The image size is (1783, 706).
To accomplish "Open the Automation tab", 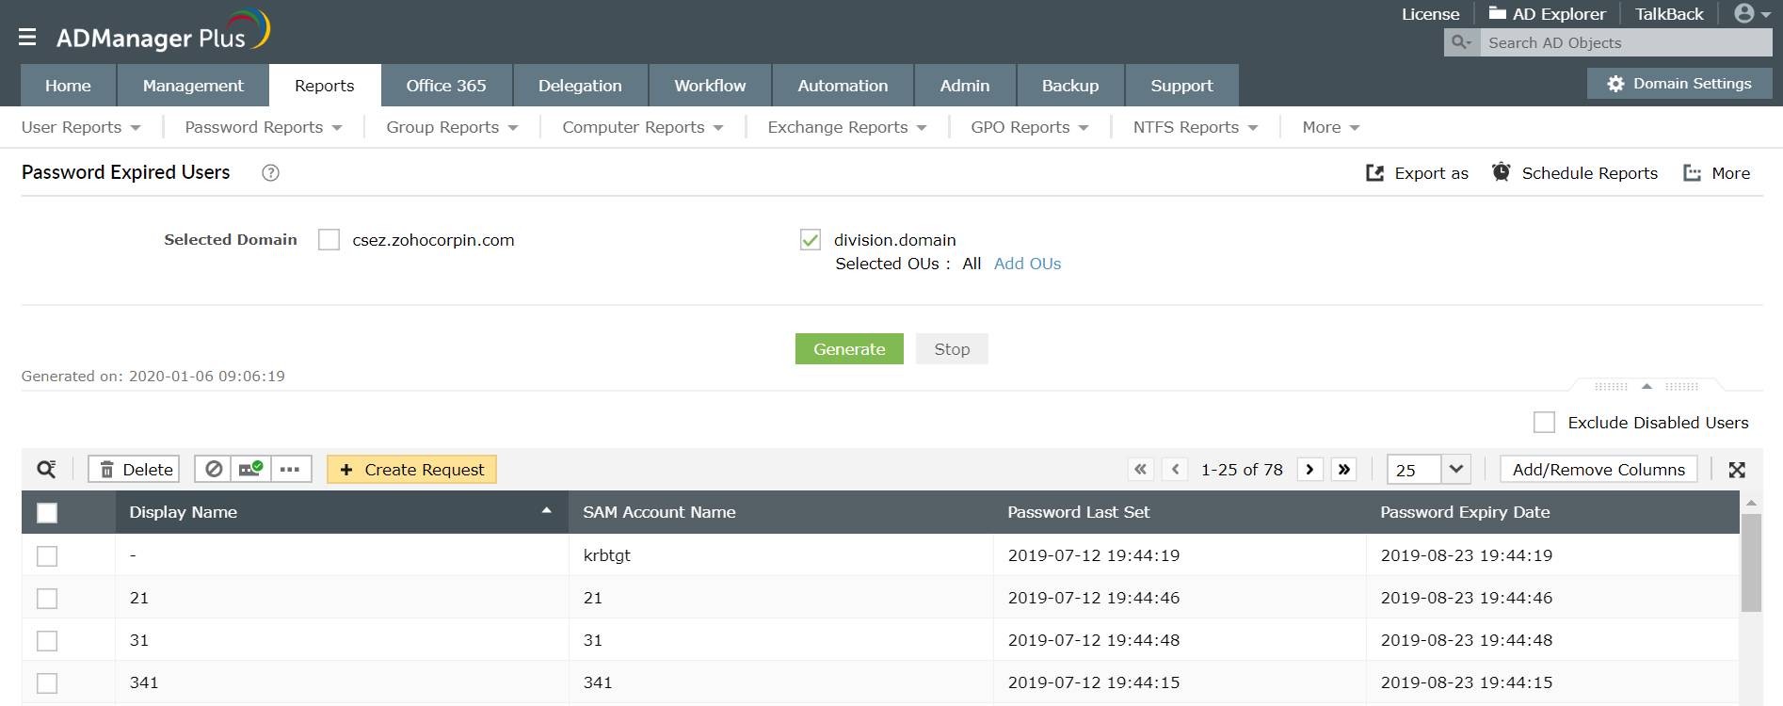I will (x=843, y=86).
